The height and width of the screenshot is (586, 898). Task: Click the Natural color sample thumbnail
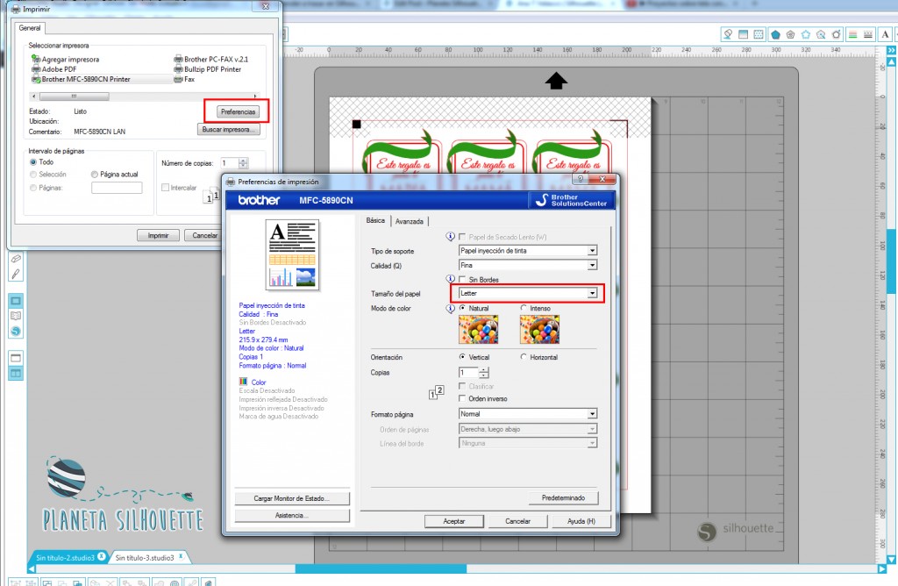tap(479, 329)
